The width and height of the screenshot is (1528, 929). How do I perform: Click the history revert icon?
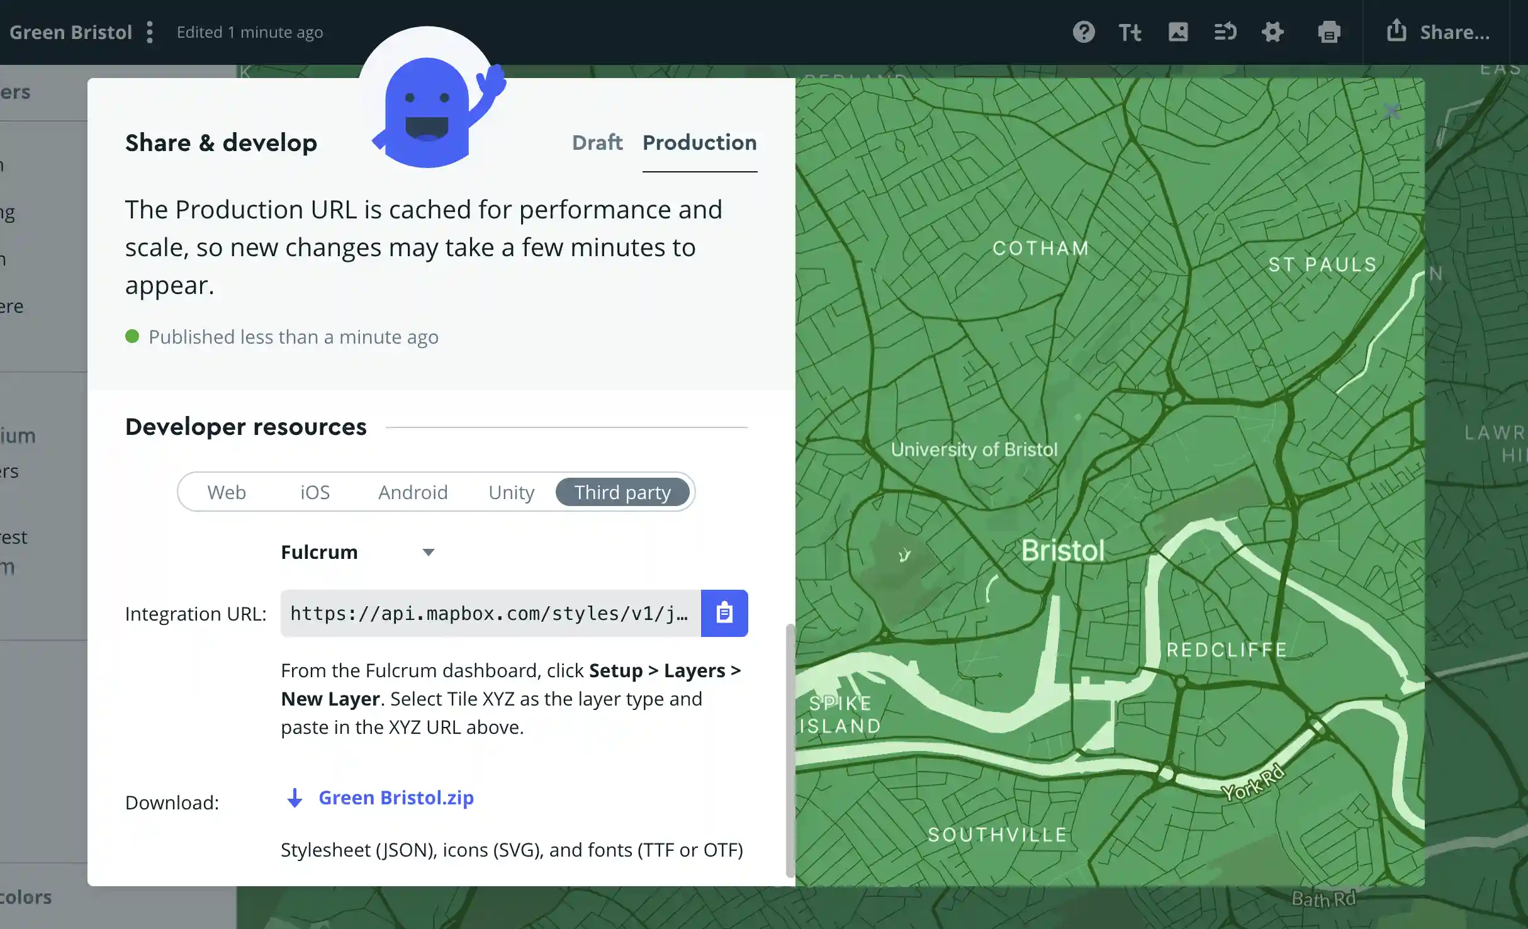(x=1225, y=31)
